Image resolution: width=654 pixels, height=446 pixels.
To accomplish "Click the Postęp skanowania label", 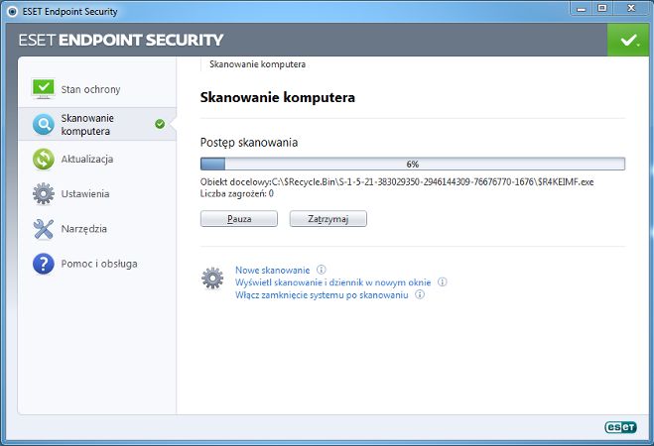I will click(249, 143).
